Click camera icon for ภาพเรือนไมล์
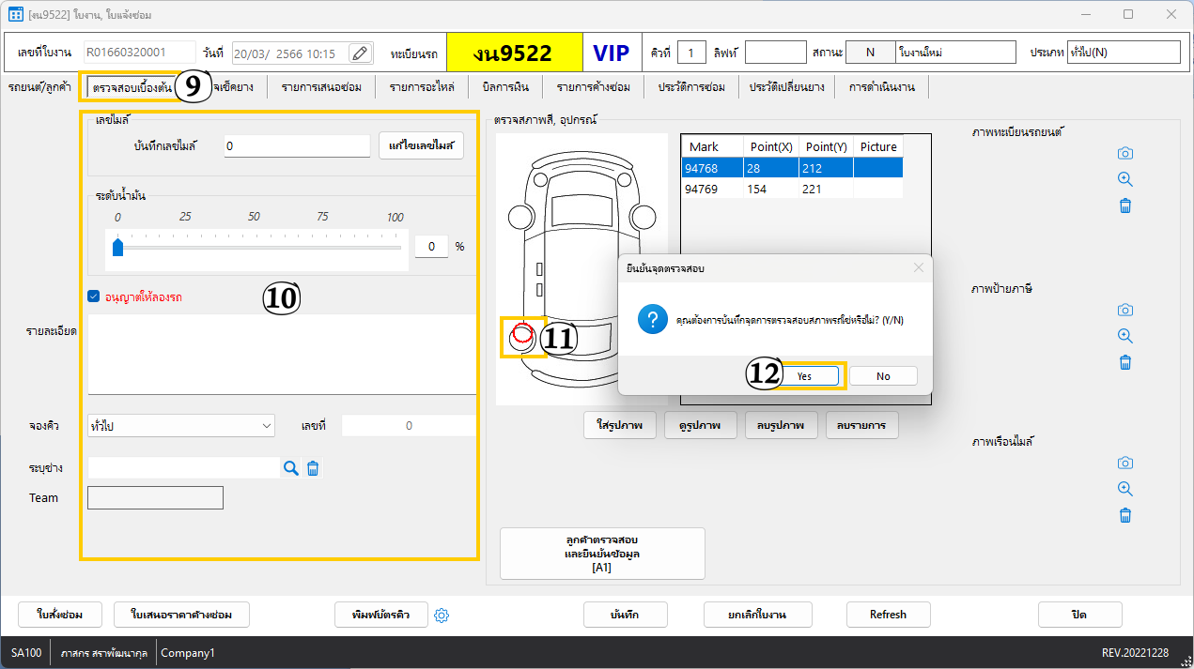This screenshot has height=669, width=1194. pos(1124,463)
